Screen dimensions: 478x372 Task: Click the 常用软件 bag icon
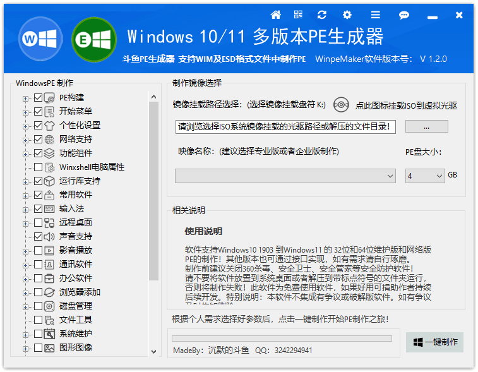[x=49, y=195]
